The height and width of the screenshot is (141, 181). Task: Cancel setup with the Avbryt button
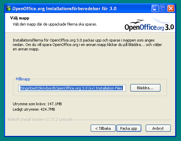click(158, 128)
